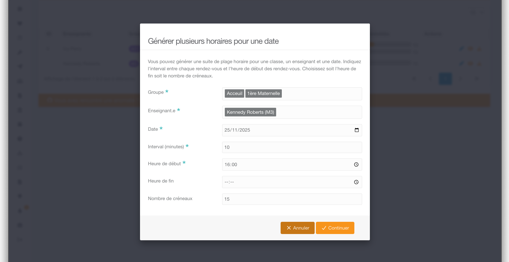Select the 1ère Maternelle group tag

point(264,93)
